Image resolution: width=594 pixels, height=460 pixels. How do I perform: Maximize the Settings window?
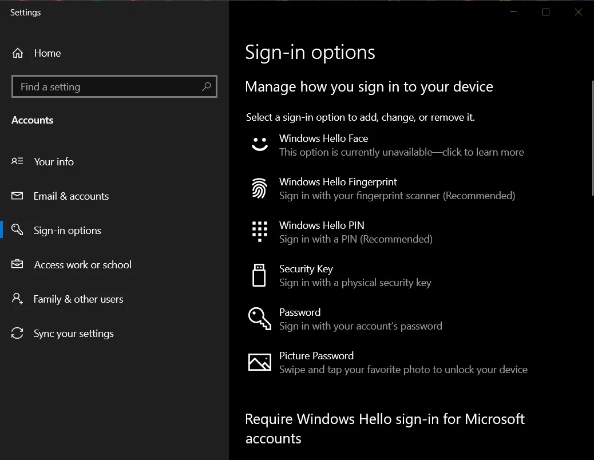click(546, 12)
